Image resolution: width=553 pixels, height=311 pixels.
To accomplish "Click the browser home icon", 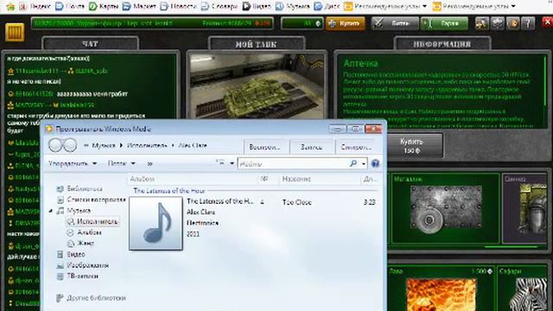I will pyautogui.click(x=10, y=6).
